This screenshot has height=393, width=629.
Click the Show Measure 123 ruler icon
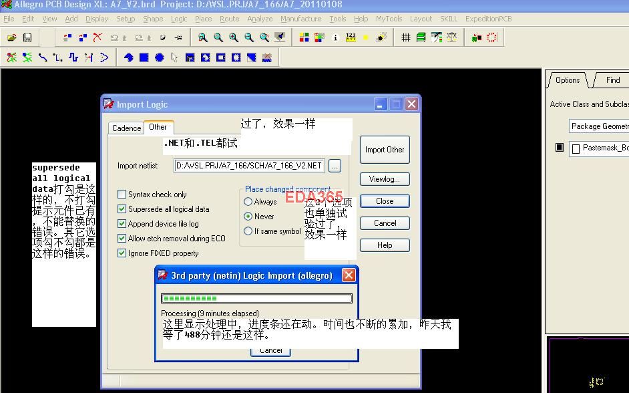coord(351,37)
